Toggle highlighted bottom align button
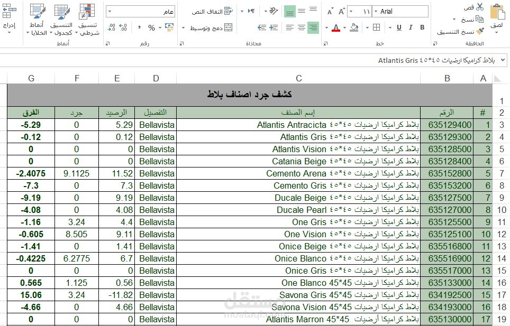 pos(290,12)
